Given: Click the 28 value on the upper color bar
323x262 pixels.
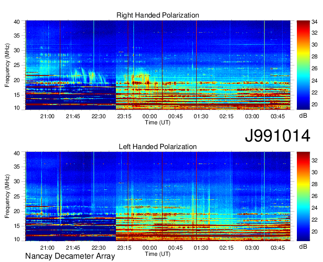Looking at the screenshot, I should tap(314, 56).
